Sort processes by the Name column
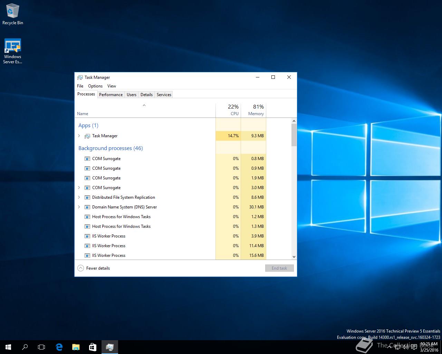This screenshot has width=442, height=354. pyautogui.click(x=145, y=110)
